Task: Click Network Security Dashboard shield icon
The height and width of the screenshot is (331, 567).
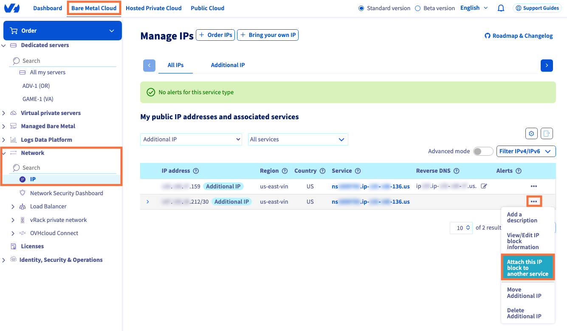Action: (23, 193)
